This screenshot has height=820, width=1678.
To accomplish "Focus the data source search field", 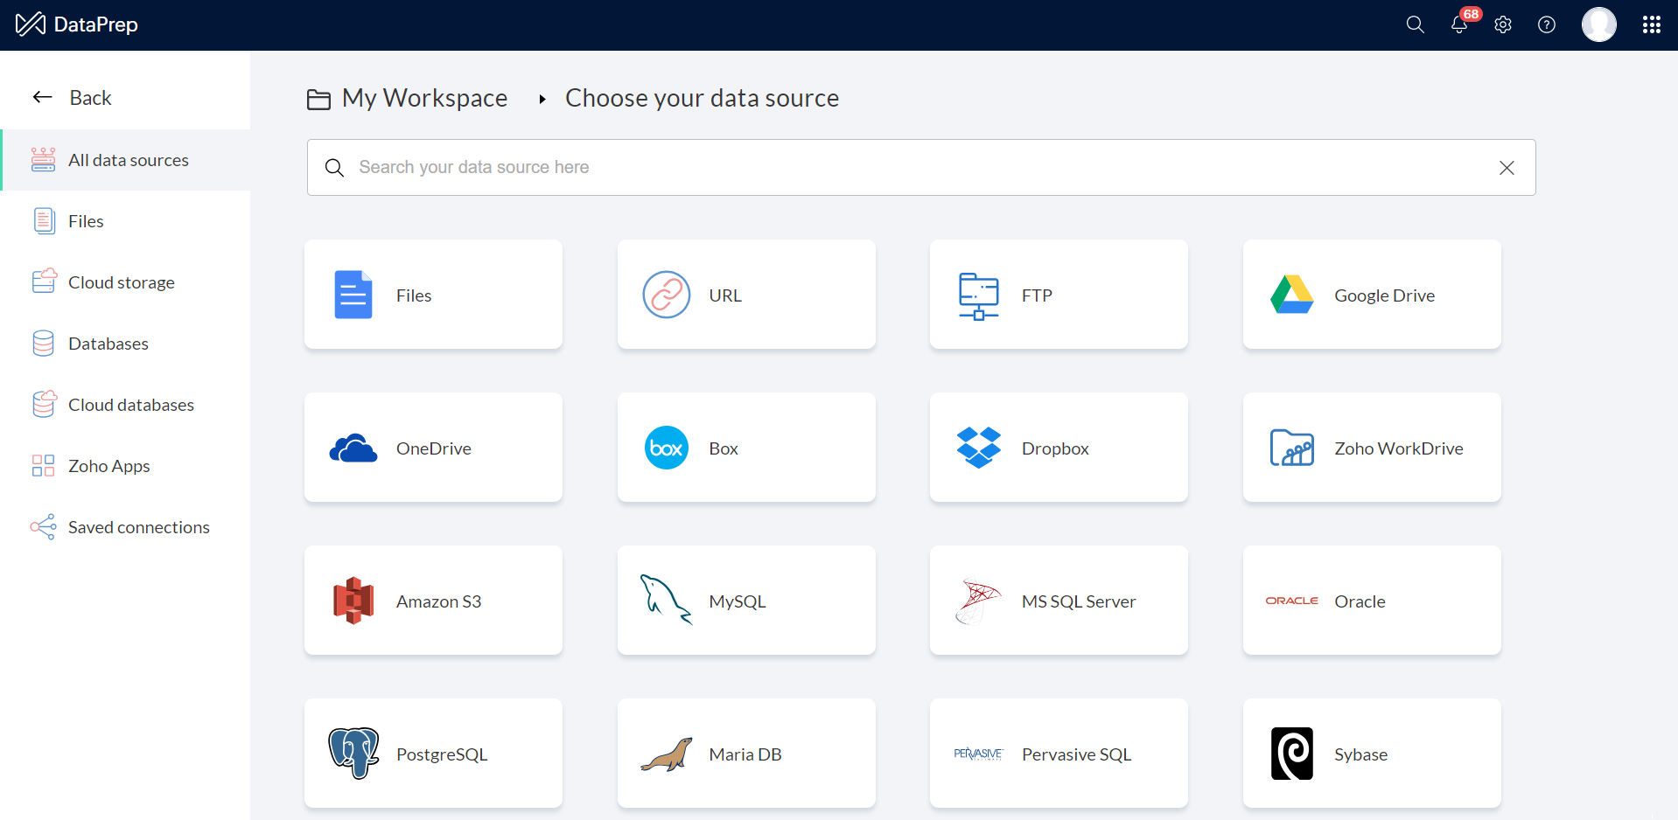I will pos(921,167).
